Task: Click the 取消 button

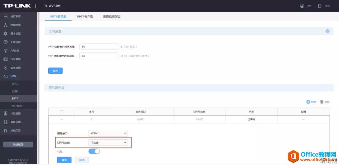Action: 82,160
